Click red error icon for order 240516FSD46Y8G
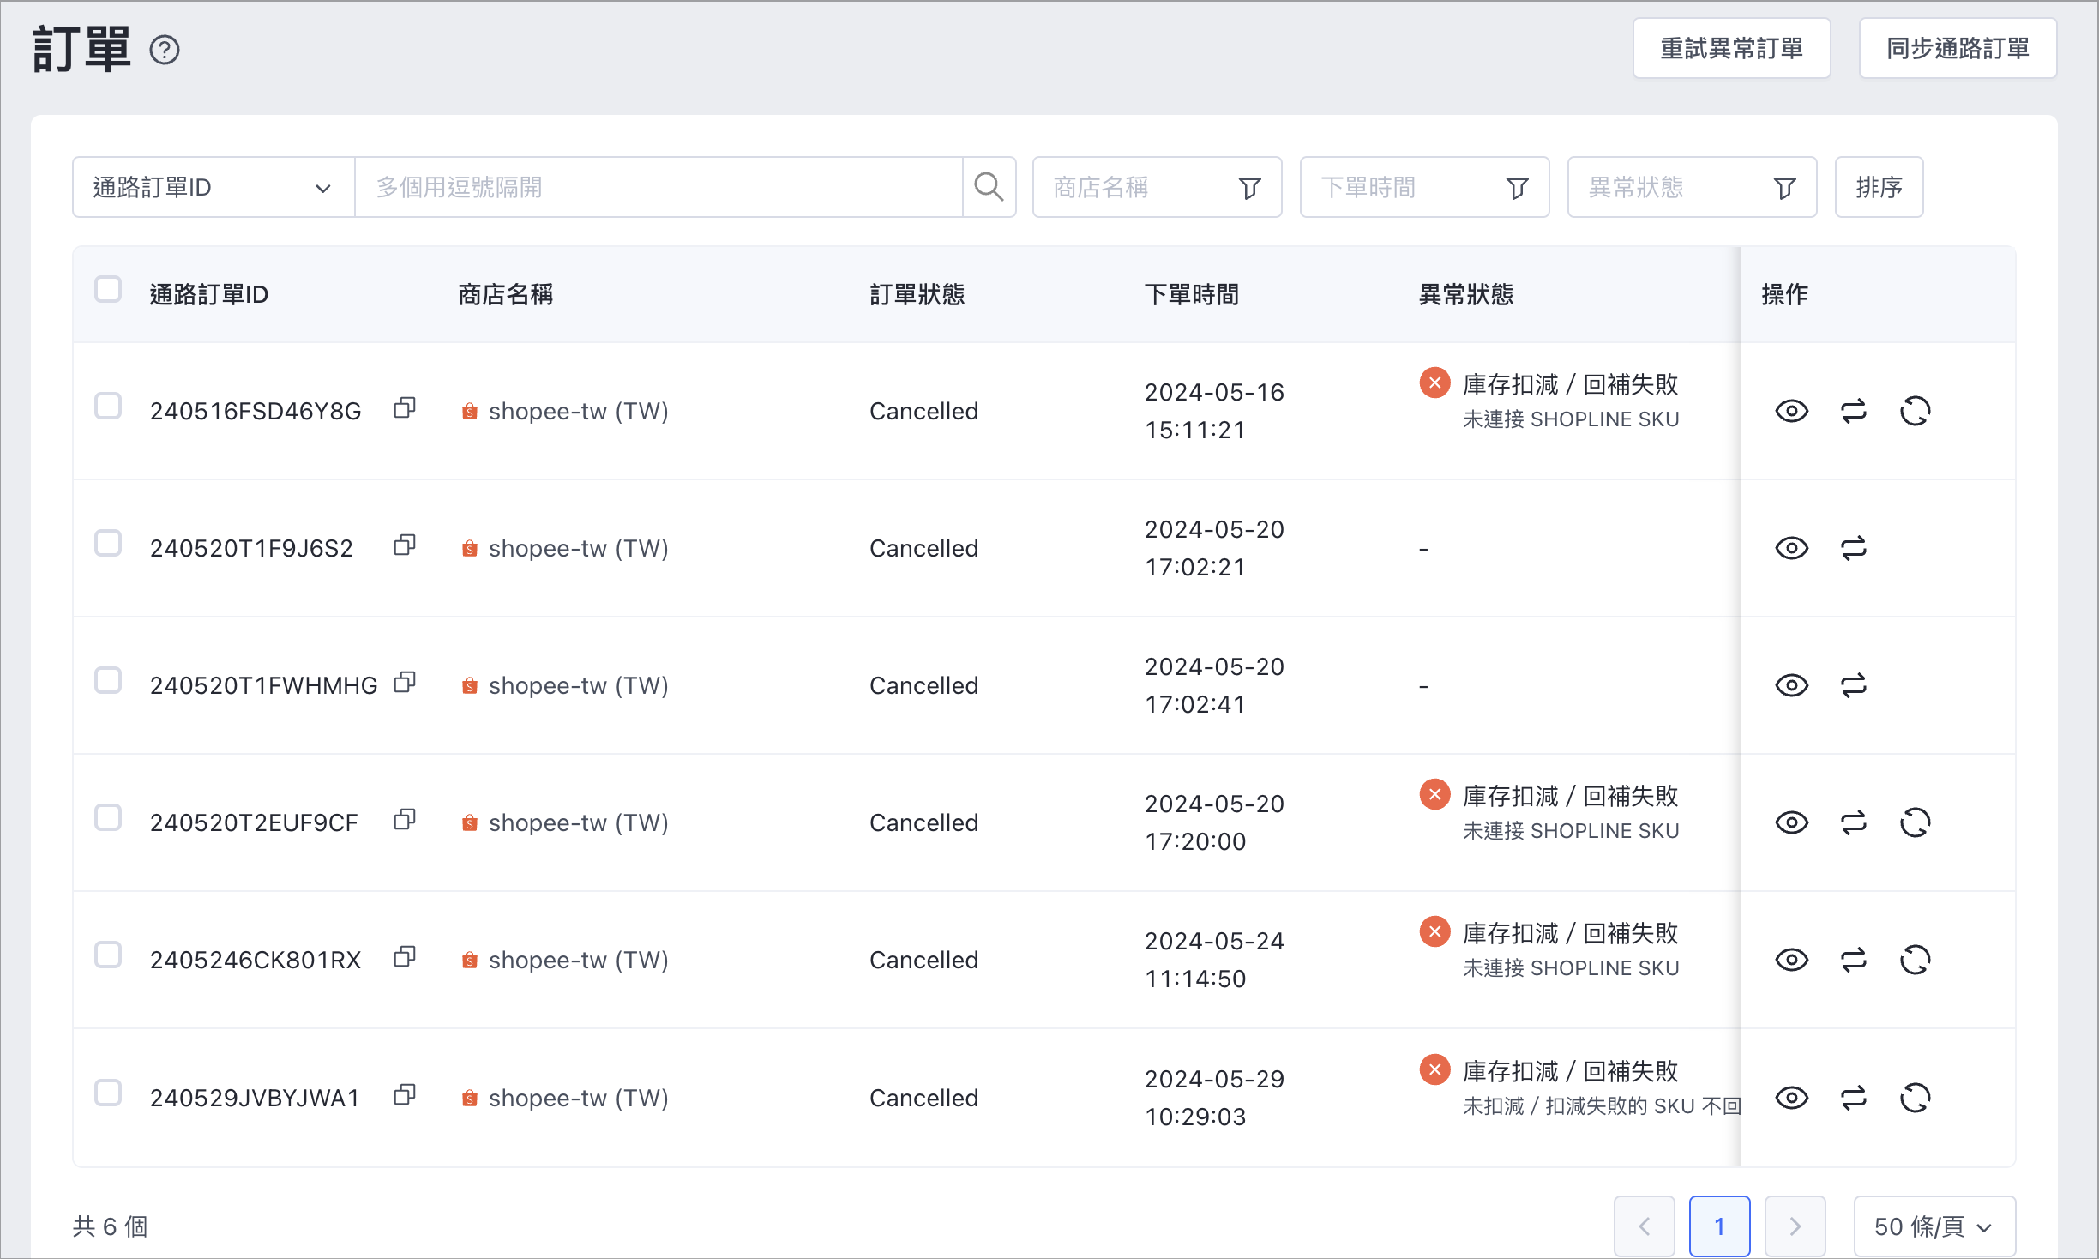Screen dimensions: 2099x1259 (x=1434, y=383)
